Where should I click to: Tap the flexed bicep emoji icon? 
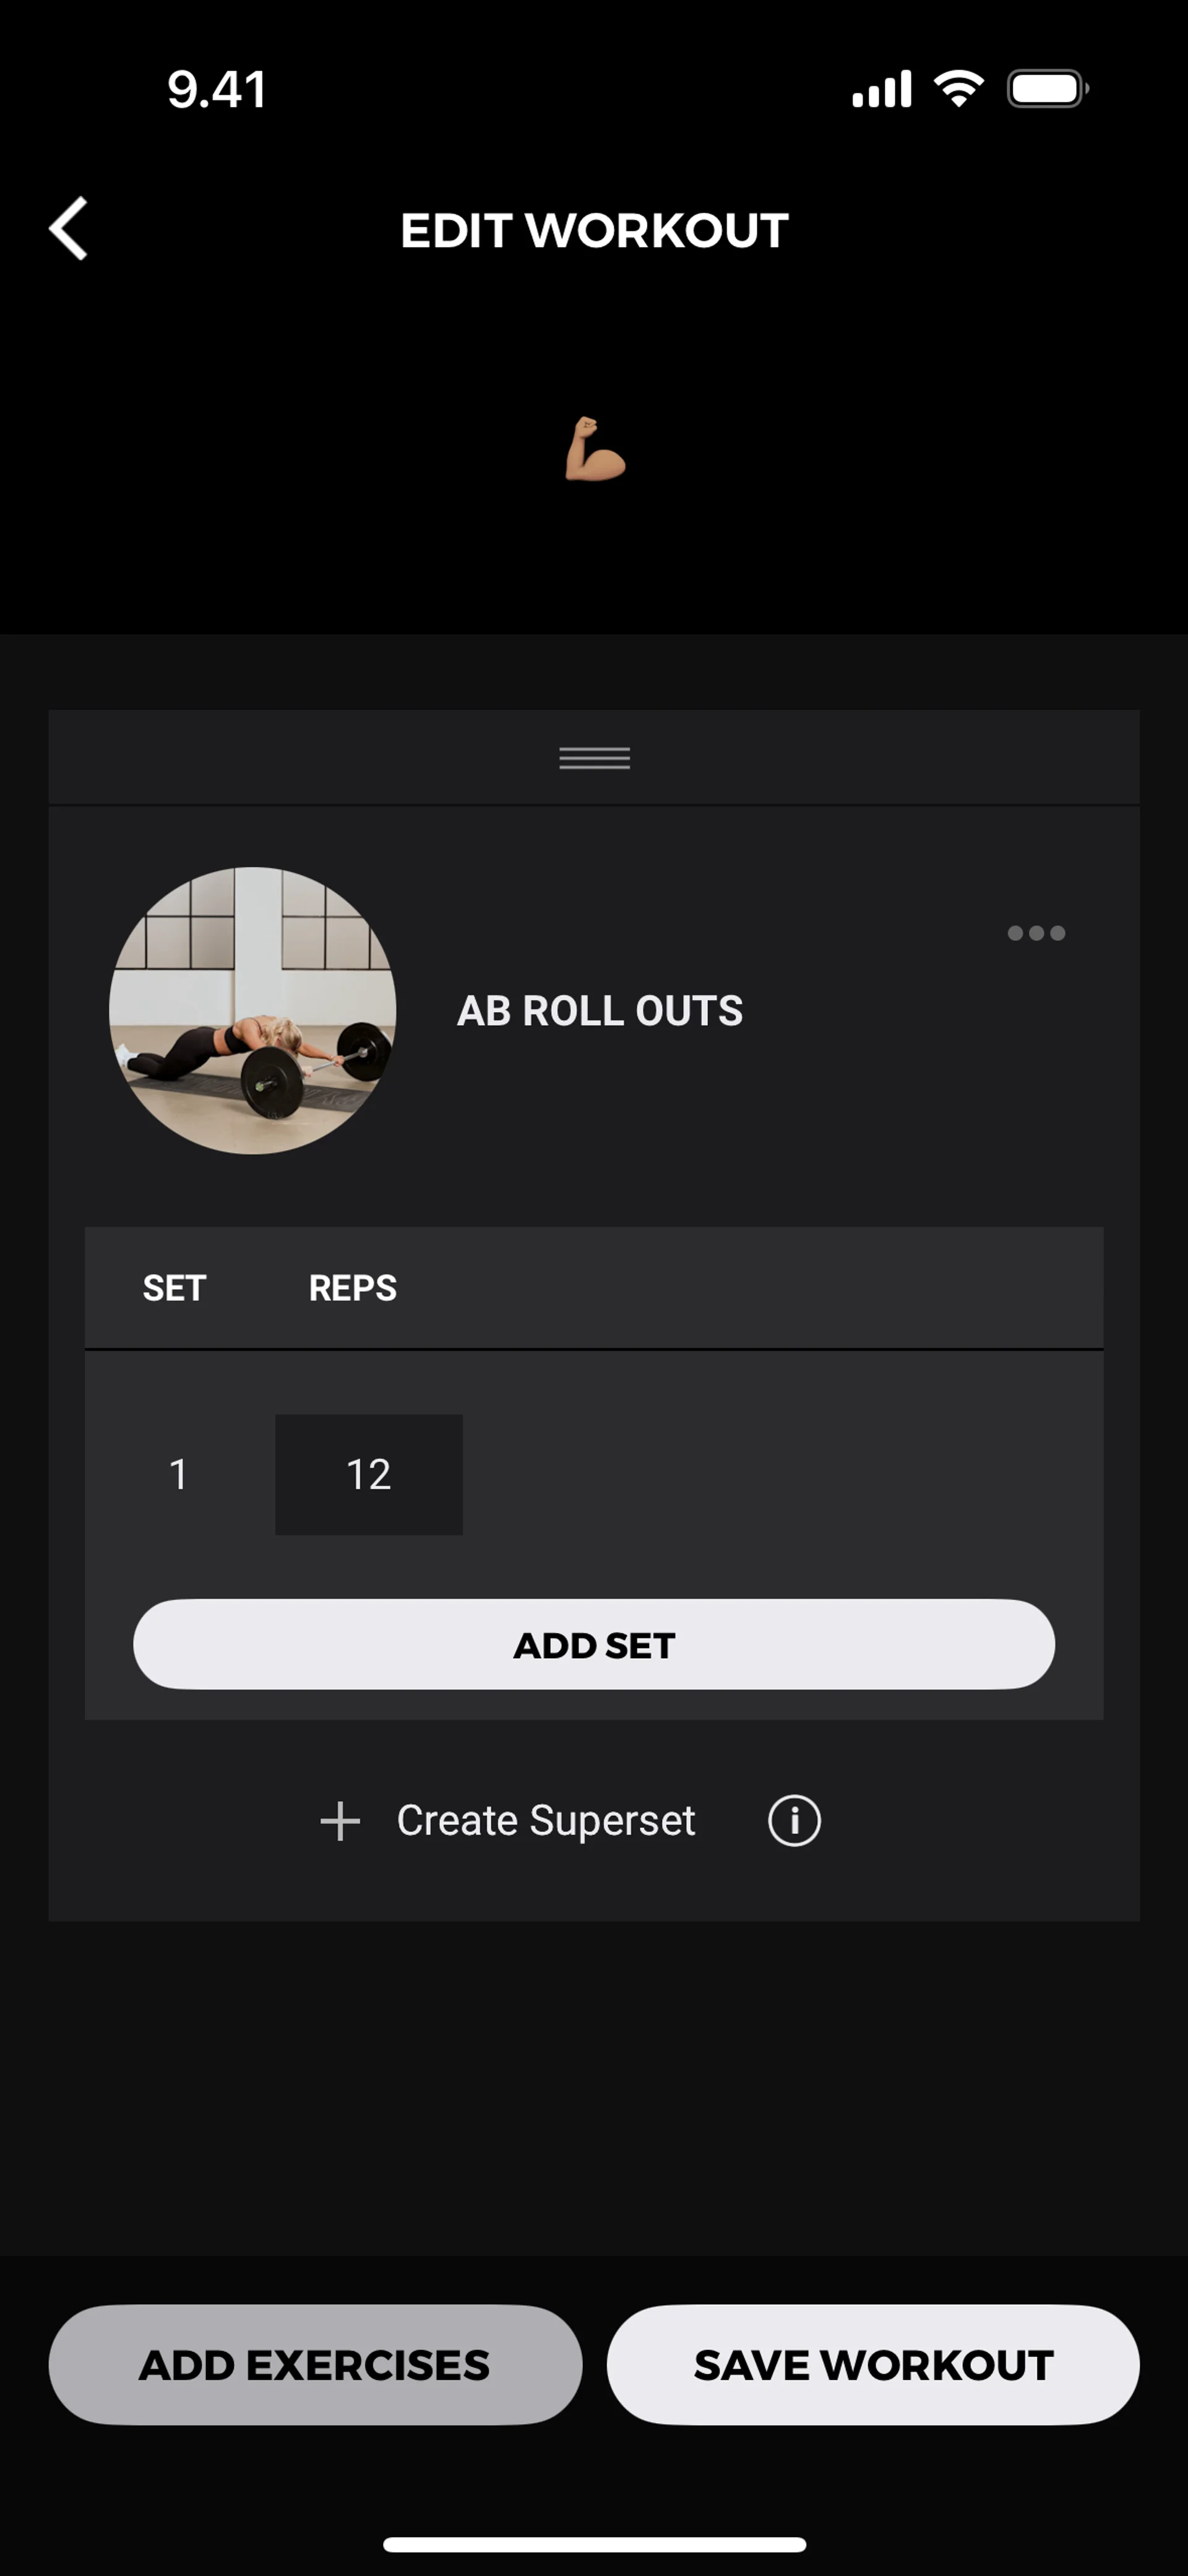point(595,450)
